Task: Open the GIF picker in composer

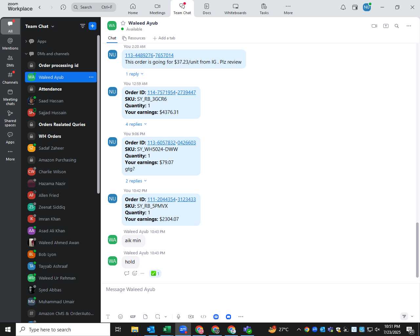Action: pyautogui.click(x=133, y=317)
